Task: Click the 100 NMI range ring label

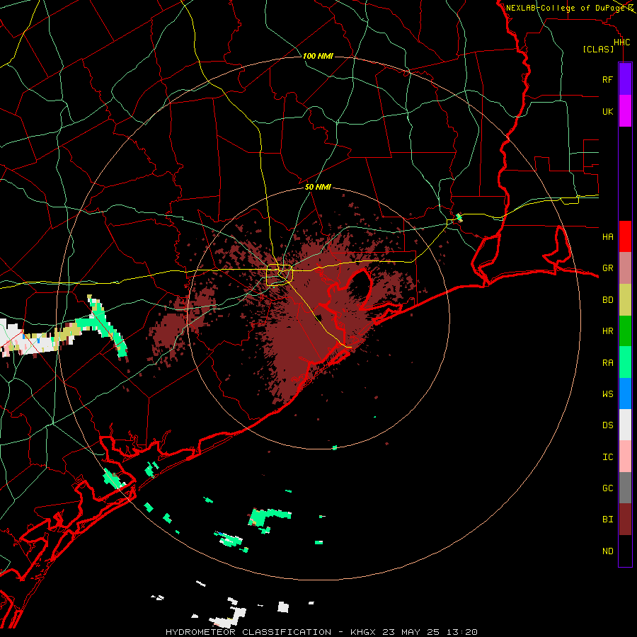Action: [x=318, y=56]
